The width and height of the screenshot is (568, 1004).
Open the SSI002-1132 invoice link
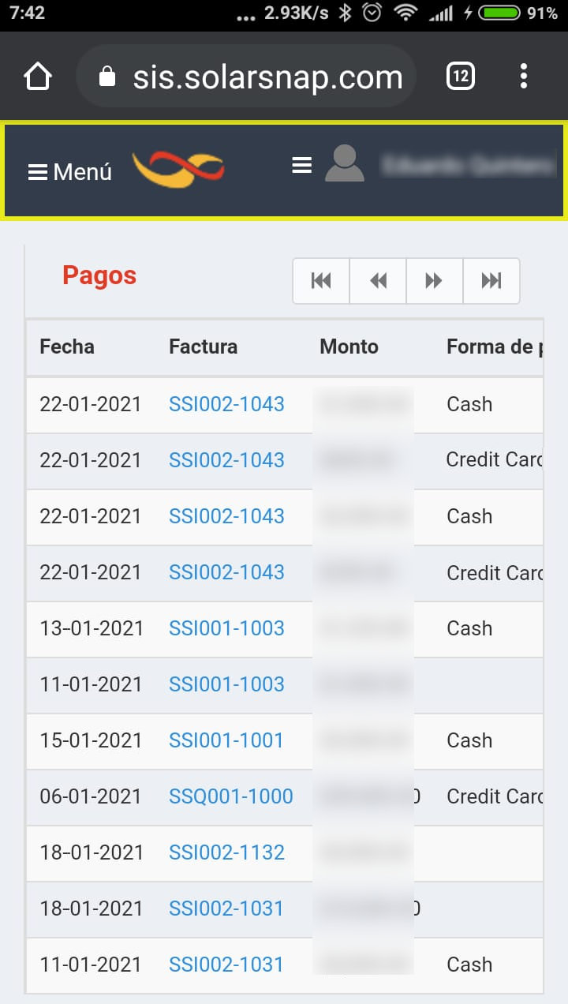226,852
